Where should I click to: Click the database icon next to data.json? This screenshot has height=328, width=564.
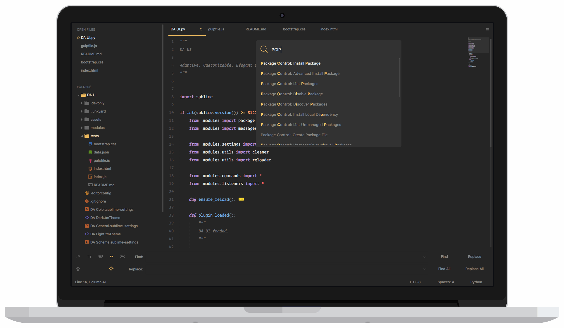[x=90, y=152]
